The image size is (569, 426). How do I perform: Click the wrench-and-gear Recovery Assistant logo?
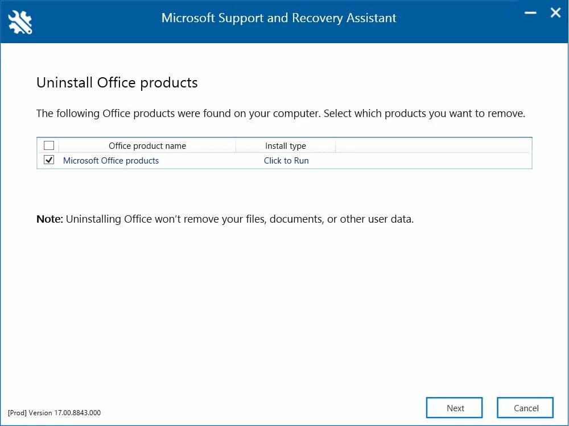[x=20, y=22]
